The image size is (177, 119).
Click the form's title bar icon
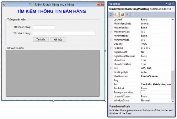click(x=4, y=4)
